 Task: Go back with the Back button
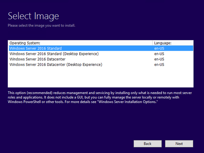pyautogui.click(x=148, y=144)
